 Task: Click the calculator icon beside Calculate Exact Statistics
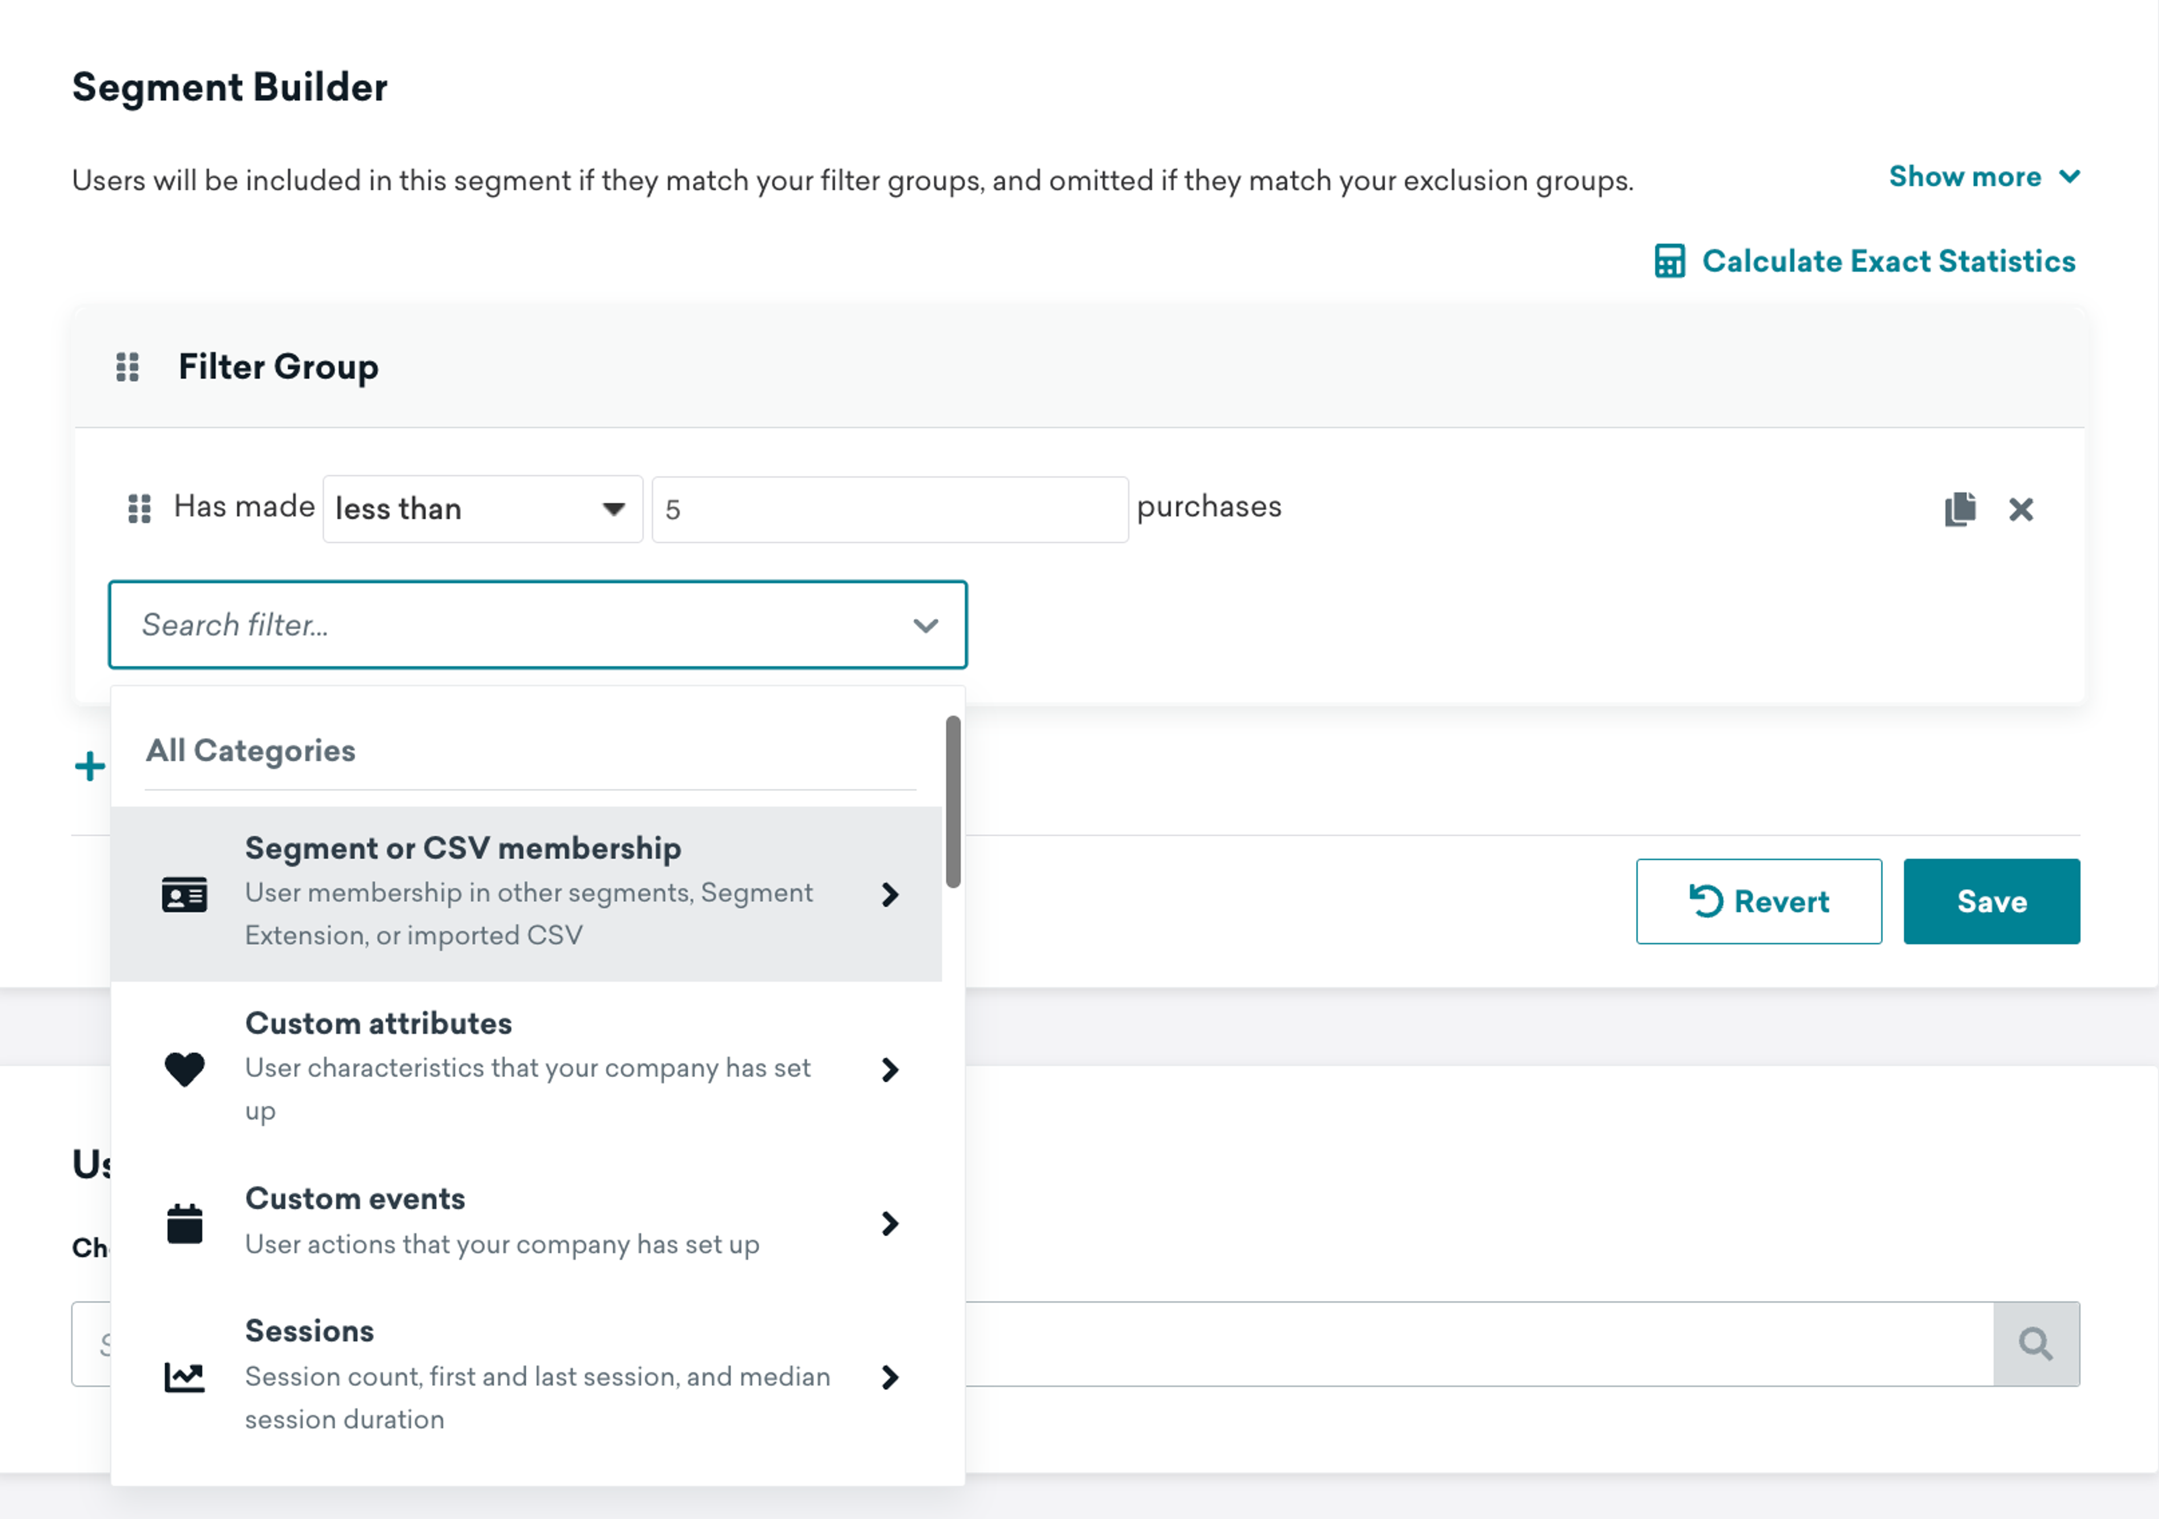[1669, 261]
